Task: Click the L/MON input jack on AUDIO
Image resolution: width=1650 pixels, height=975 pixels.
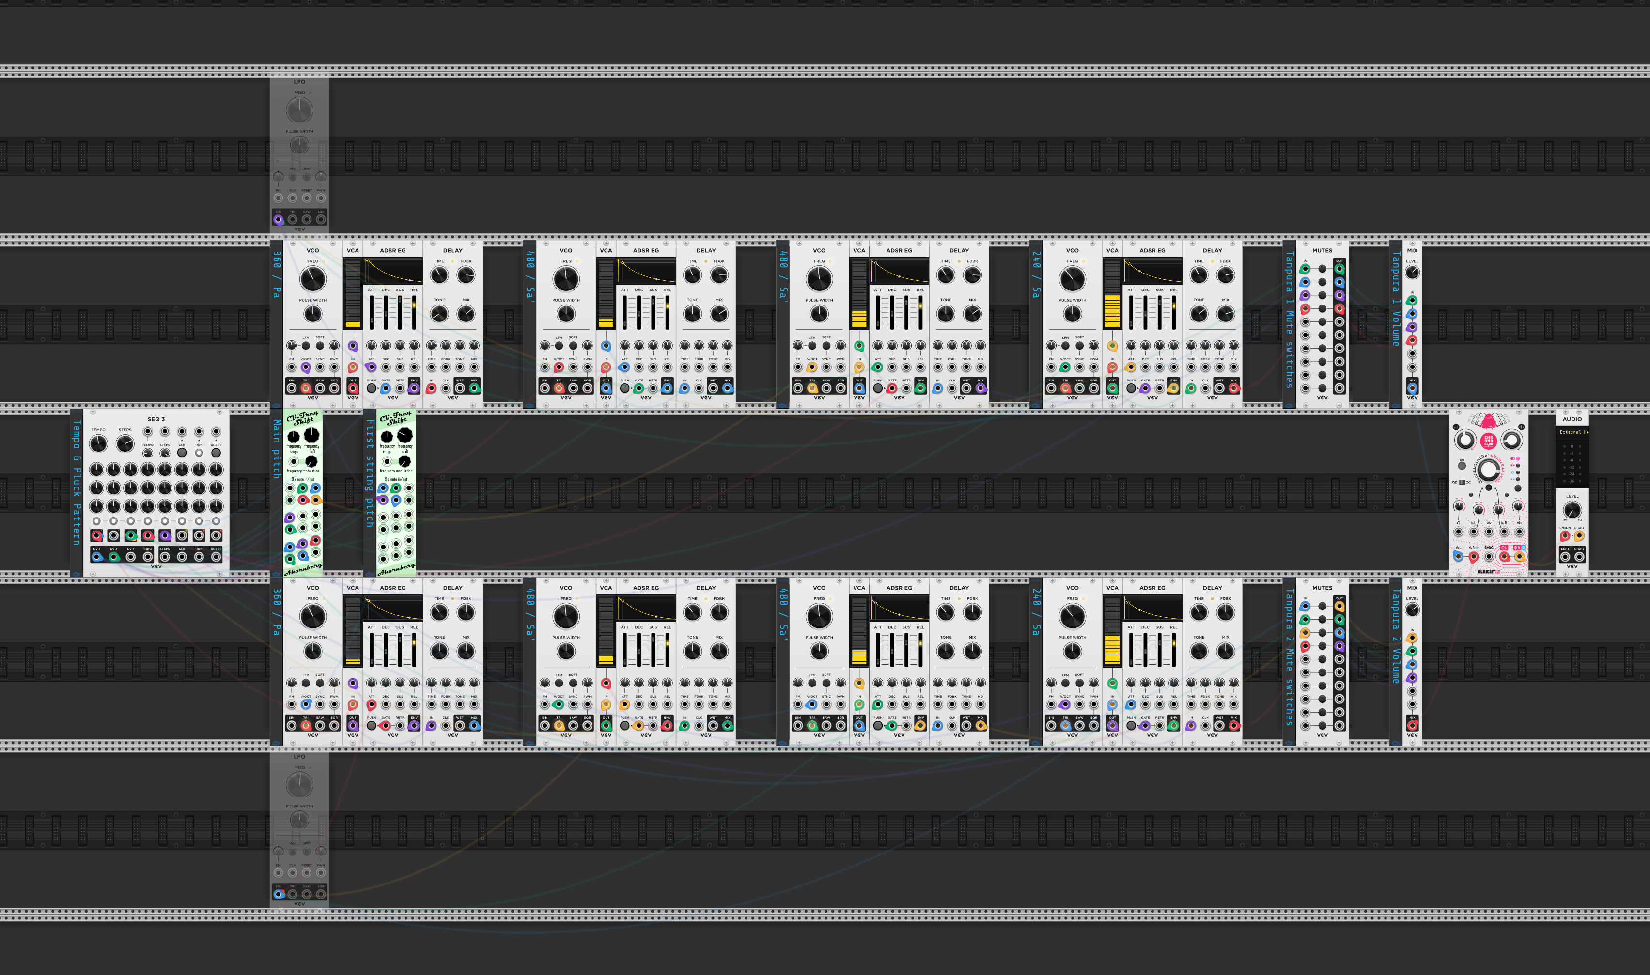Action: (x=1565, y=536)
